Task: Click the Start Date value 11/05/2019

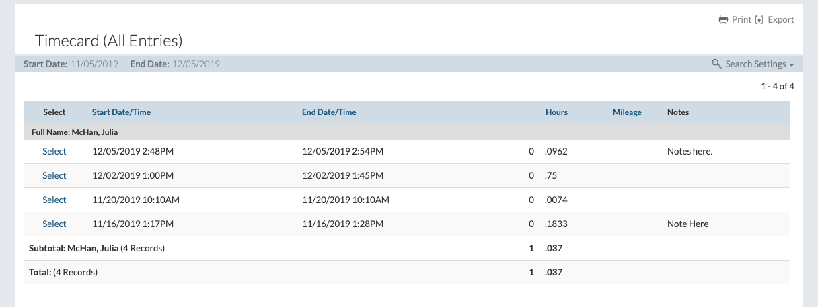Action: point(94,64)
